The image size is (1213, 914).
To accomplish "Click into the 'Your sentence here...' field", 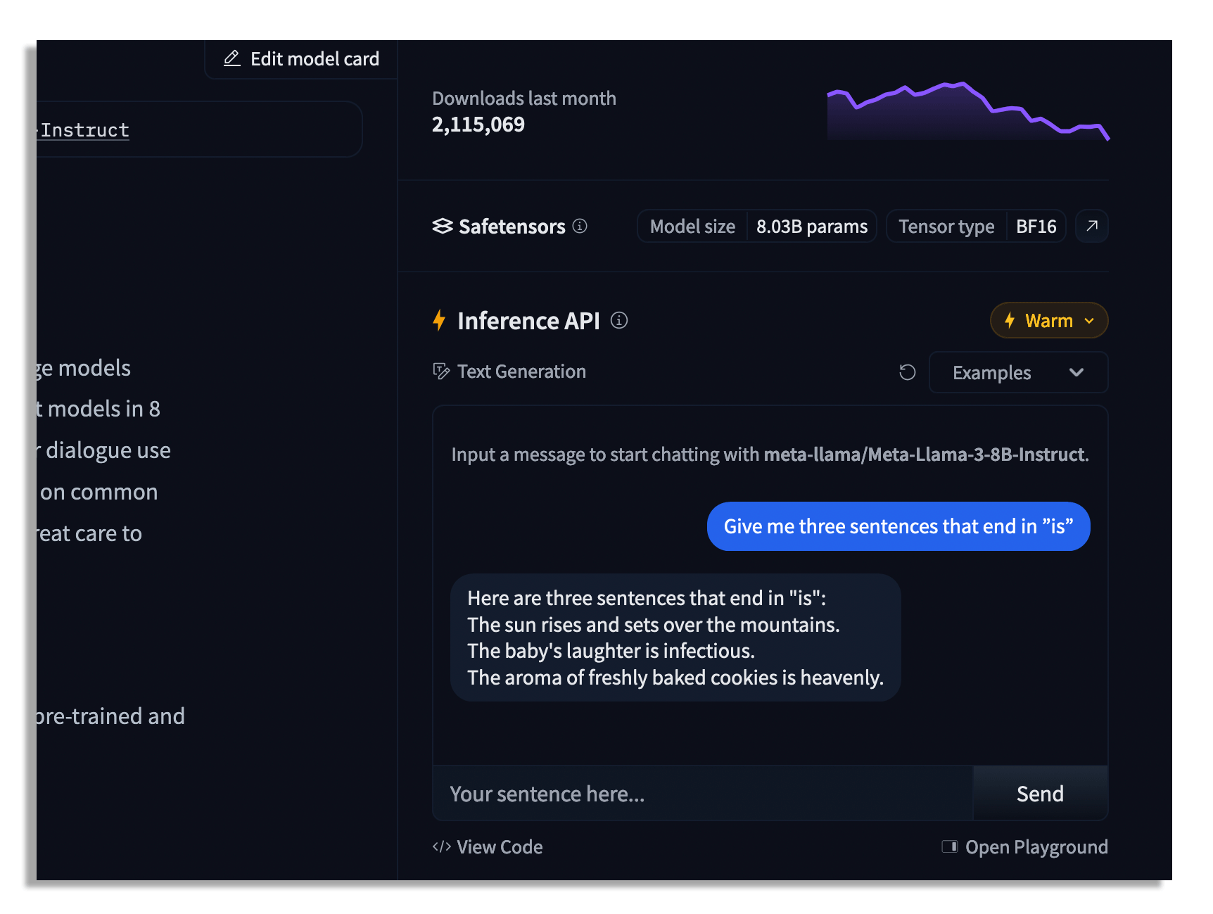I will (701, 794).
